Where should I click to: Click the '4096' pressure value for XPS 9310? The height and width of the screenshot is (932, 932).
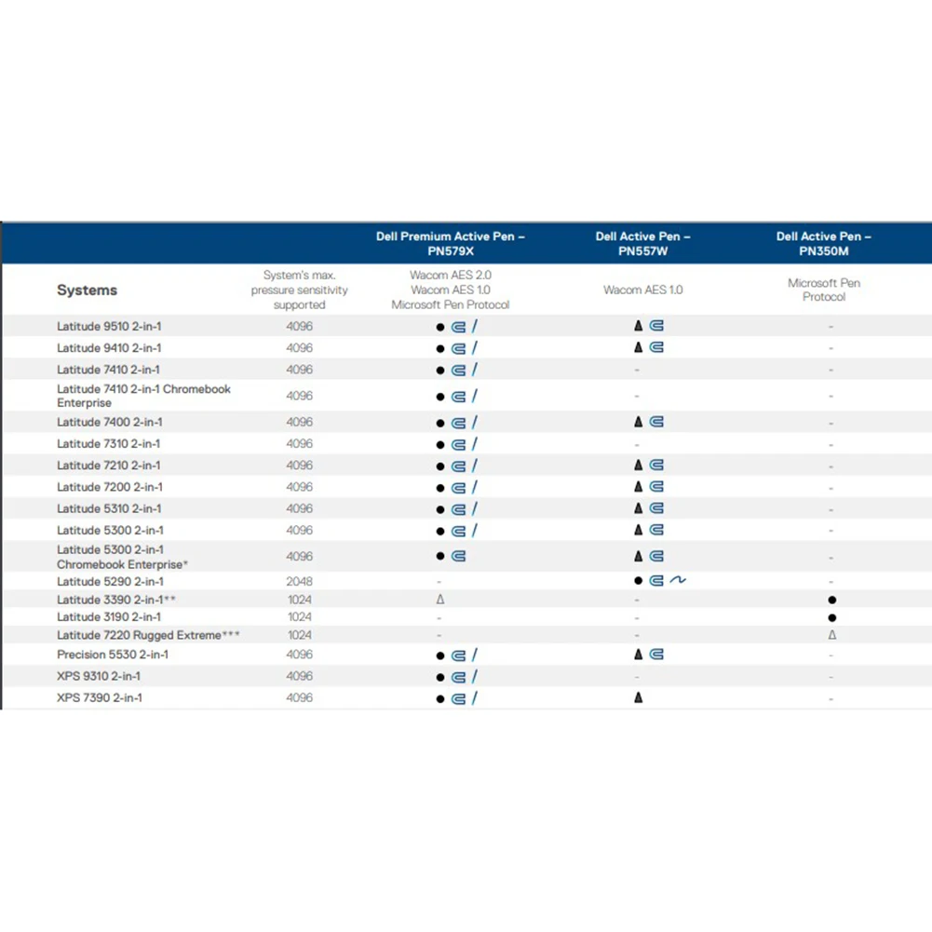[x=299, y=676]
